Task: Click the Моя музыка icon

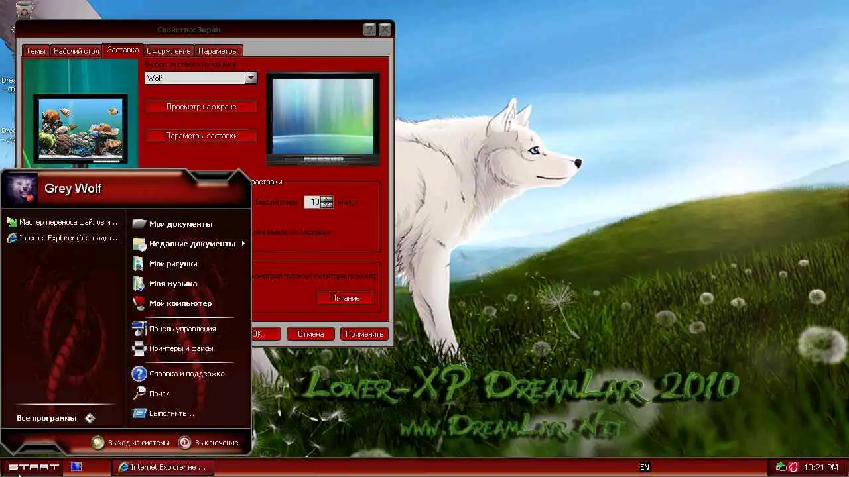Action: [139, 284]
